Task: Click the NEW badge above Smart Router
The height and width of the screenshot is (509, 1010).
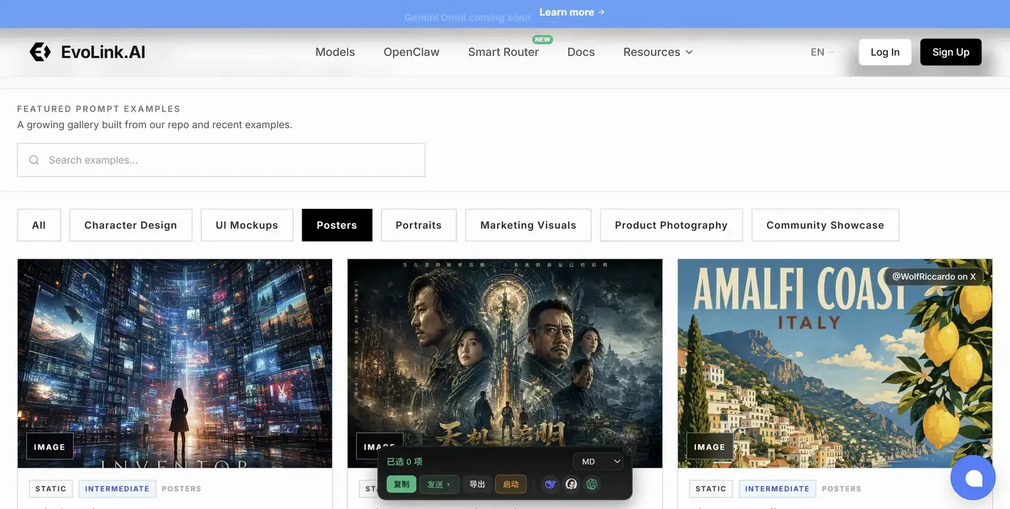Action: coord(543,39)
